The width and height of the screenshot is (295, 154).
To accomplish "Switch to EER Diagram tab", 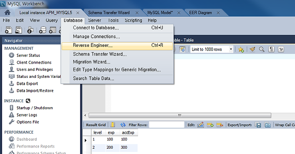I will [x=200, y=13].
